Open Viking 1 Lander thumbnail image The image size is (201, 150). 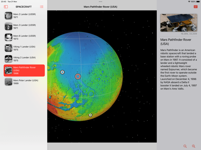tap(8, 48)
